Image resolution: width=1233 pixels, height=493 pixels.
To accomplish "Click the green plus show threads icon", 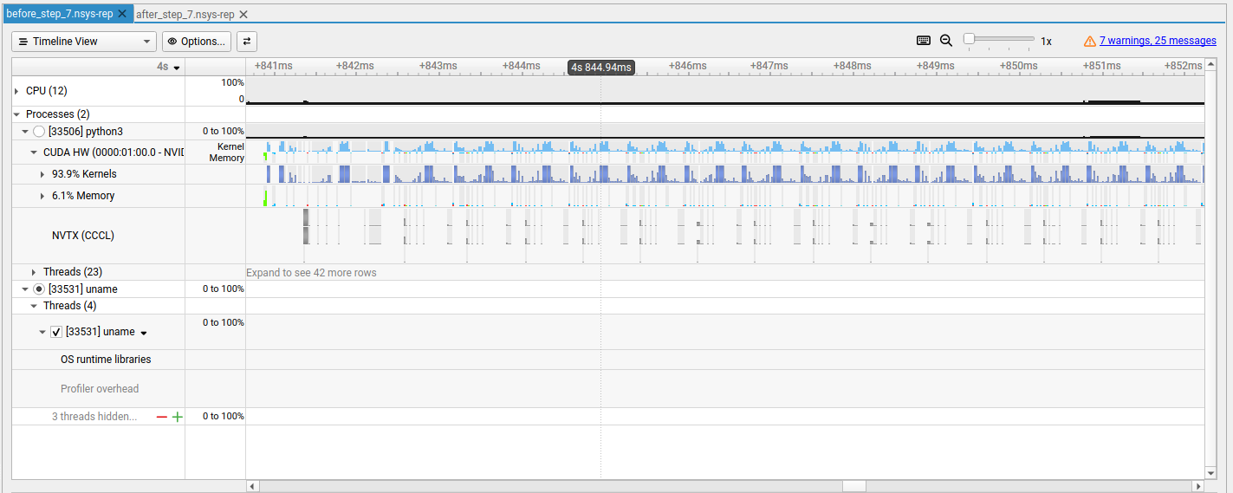I will (178, 417).
